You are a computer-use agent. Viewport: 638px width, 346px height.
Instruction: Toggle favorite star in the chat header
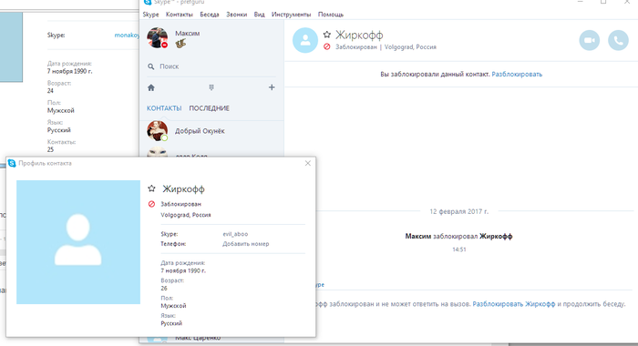click(x=326, y=35)
